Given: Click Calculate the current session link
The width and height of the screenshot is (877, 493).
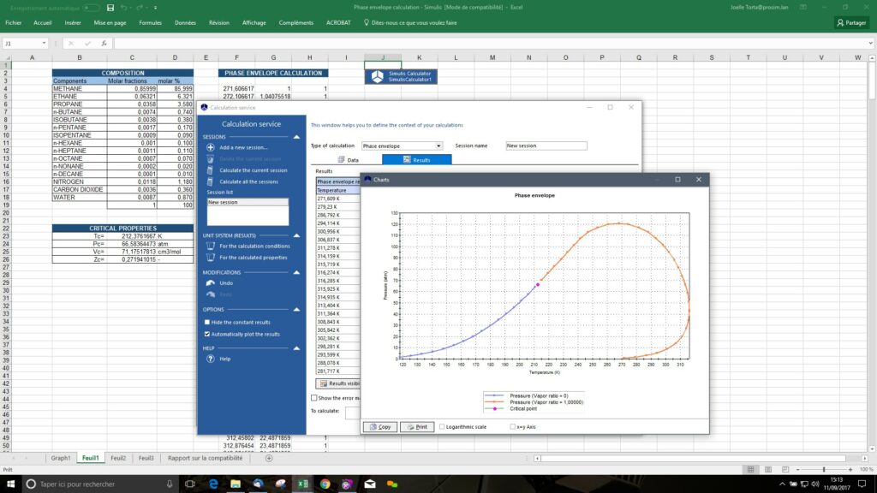Looking at the screenshot, I should [254, 170].
